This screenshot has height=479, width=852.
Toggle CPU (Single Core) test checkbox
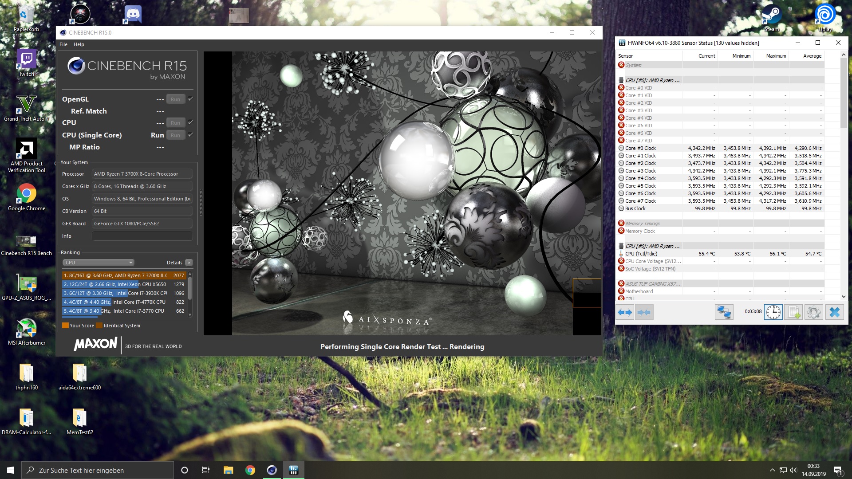point(190,135)
